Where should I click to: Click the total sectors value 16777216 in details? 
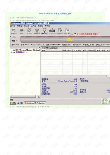[x=73, y=92]
